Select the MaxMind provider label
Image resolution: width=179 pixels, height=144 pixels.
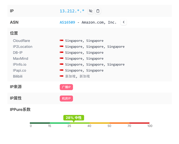[x=21, y=58]
